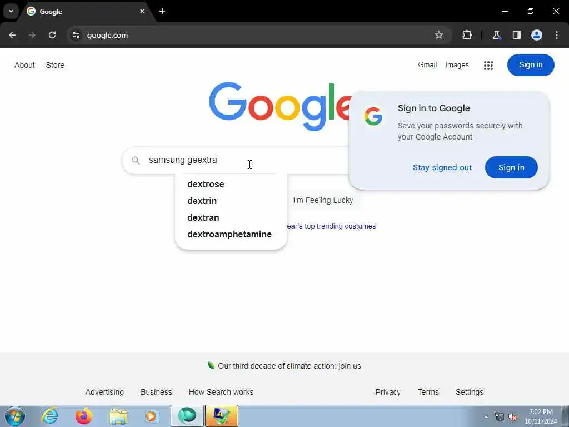Open the Extensions puzzle icon

[x=467, y=35]
